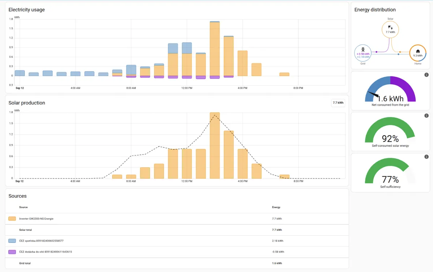This screenshot has width=433, height=272.
Task: Click the solar panel icon in Energy distribution
Action: click(390, 27)
